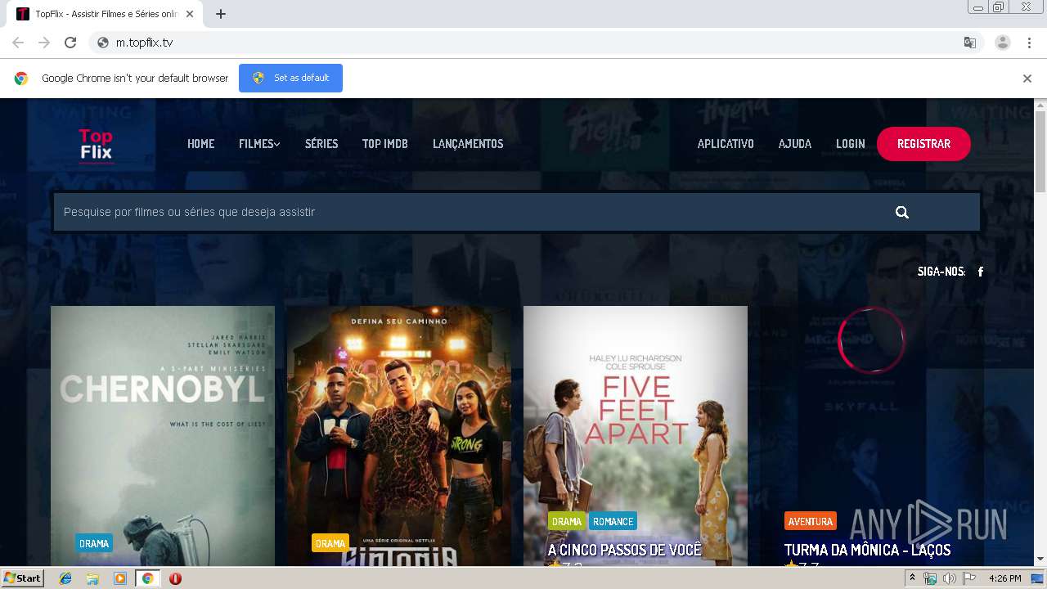Click the browser back arrow
1047x589 pixels.
click(18, 43)
